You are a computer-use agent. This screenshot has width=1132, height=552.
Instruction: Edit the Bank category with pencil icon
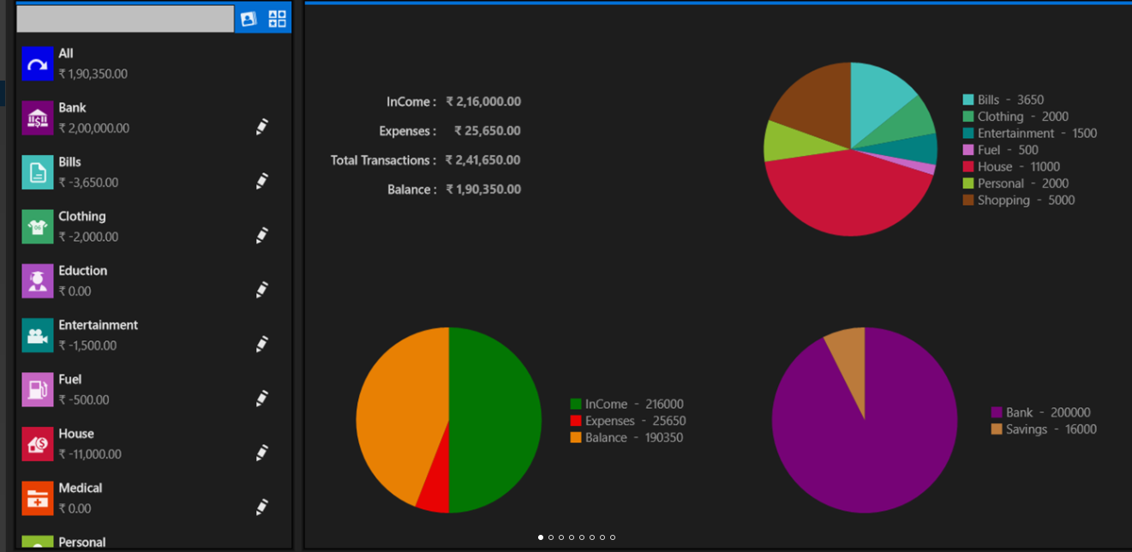pos(262,127)
